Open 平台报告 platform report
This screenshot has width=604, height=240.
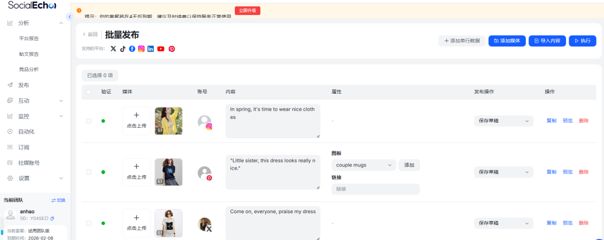(x=29, y=39)
